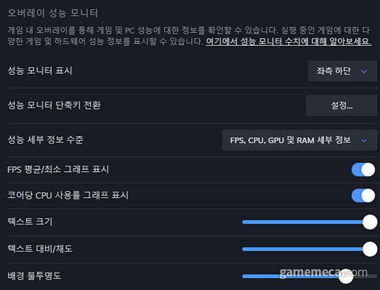Click the 텍스트 크기 slider handle
The image size is (380, 290).
point(370,222)
